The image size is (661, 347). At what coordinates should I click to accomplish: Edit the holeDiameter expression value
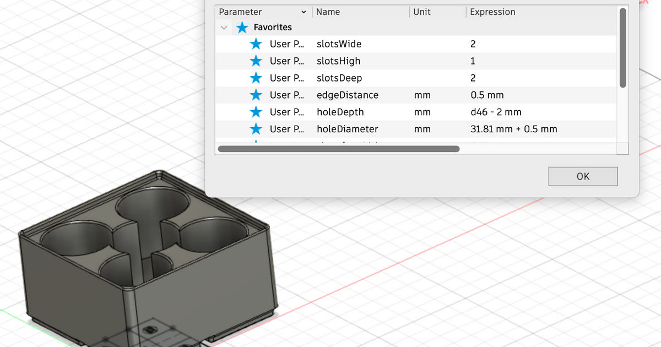coord(513,129)
